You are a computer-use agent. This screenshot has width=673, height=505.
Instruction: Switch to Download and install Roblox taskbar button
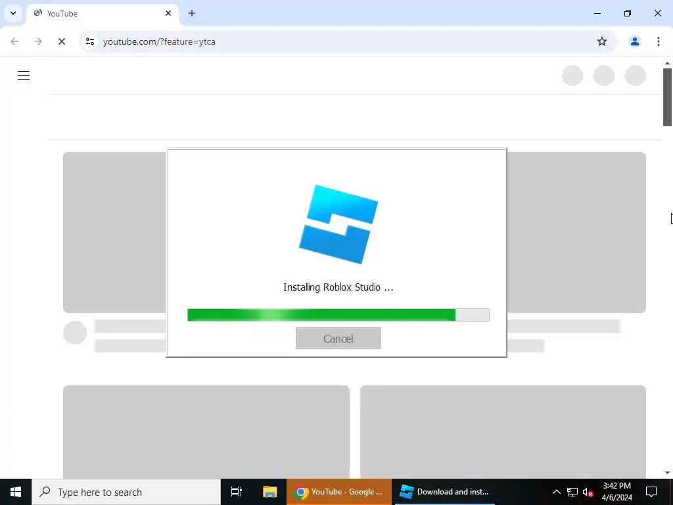coord(445,492)
